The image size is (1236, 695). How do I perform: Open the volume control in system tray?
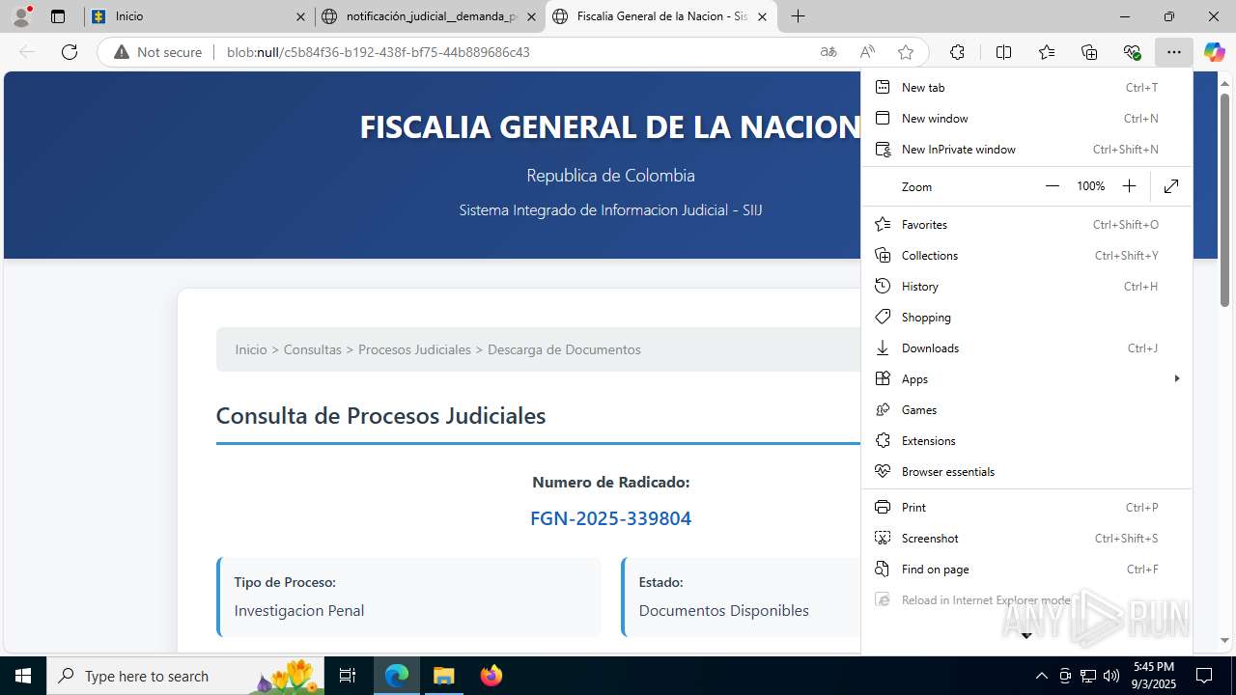pos(1111,676)
